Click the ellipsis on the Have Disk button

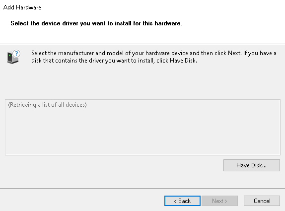click(x=265, y=167)
